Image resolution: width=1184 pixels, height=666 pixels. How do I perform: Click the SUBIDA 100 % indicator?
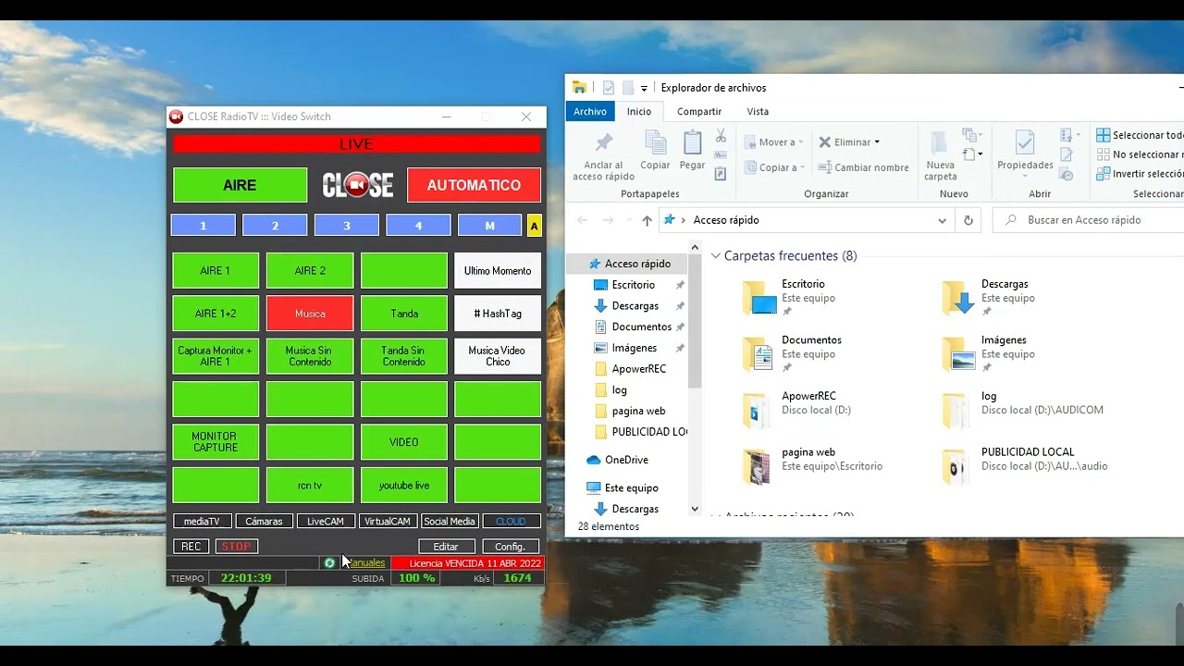[416, 578]
